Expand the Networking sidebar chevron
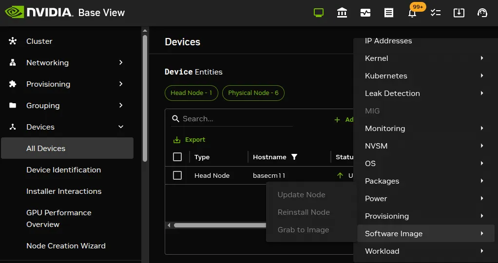The height and width of the screenshot is (263, 498). point(121,62)
